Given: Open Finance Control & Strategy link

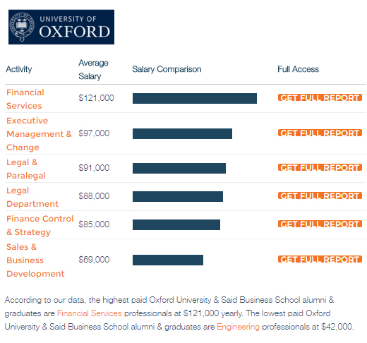Looking at the screenshot, I should tap(40, 225).
